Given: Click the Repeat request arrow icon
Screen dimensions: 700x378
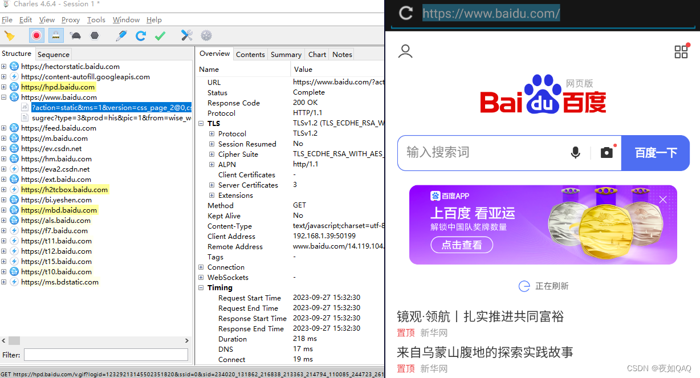Looking at the screenshot, I should 141,35.
